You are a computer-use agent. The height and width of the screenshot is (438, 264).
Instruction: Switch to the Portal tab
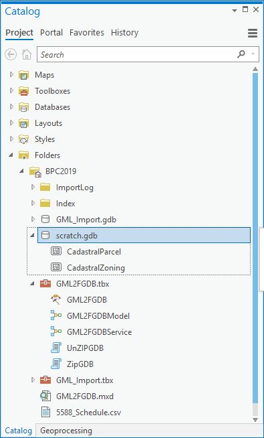point(51,33)
